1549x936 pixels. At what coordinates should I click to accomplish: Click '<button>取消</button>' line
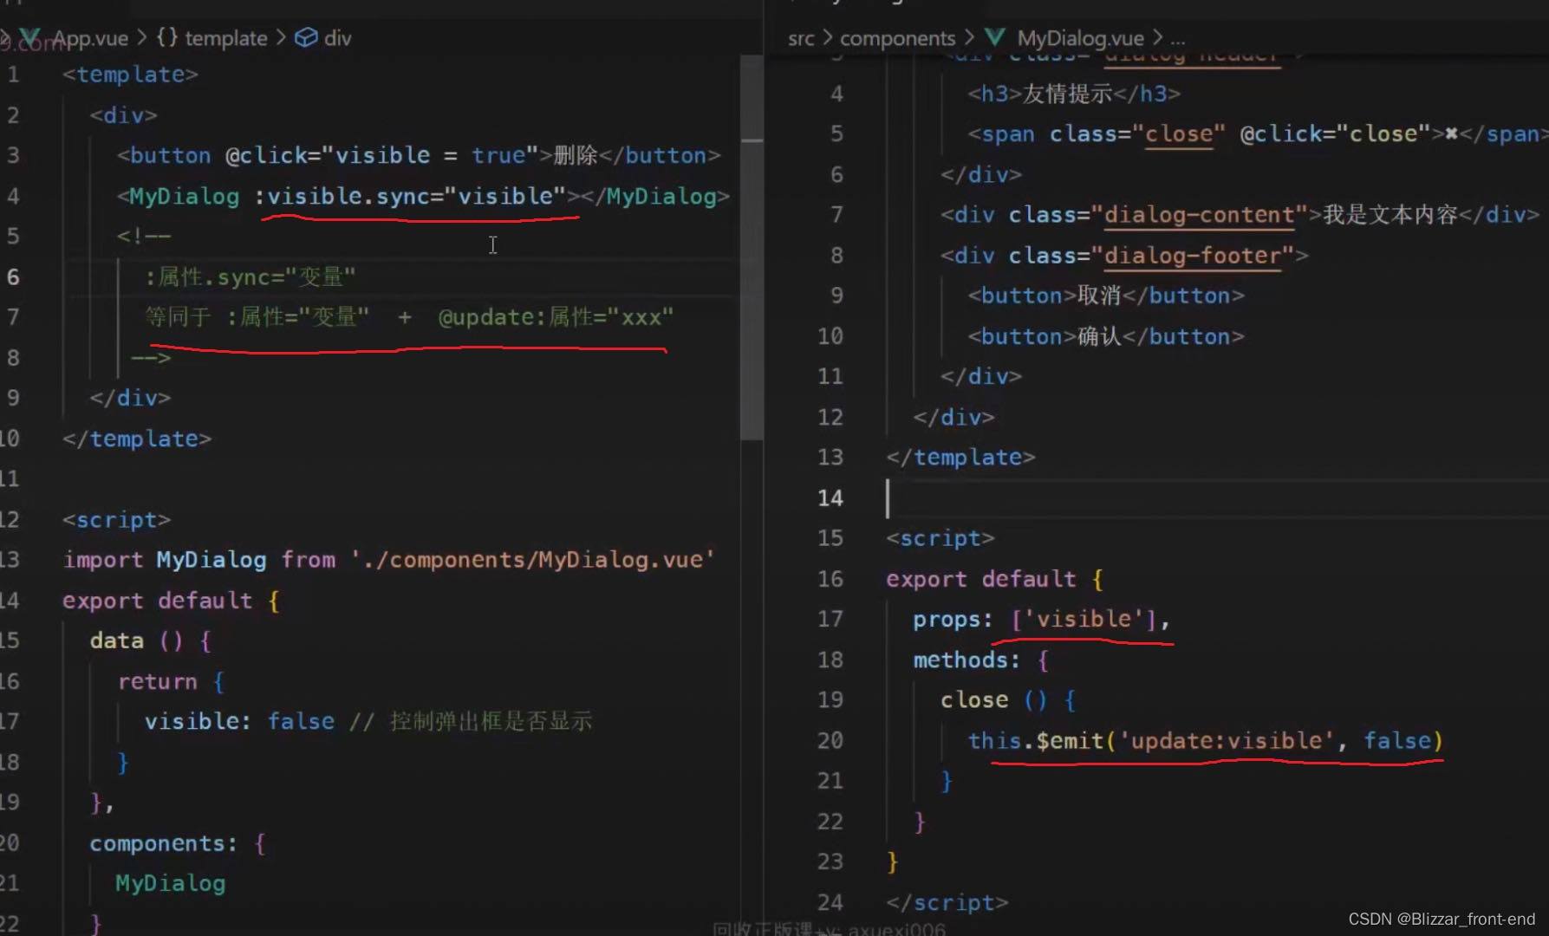(x=1106, y=296)
